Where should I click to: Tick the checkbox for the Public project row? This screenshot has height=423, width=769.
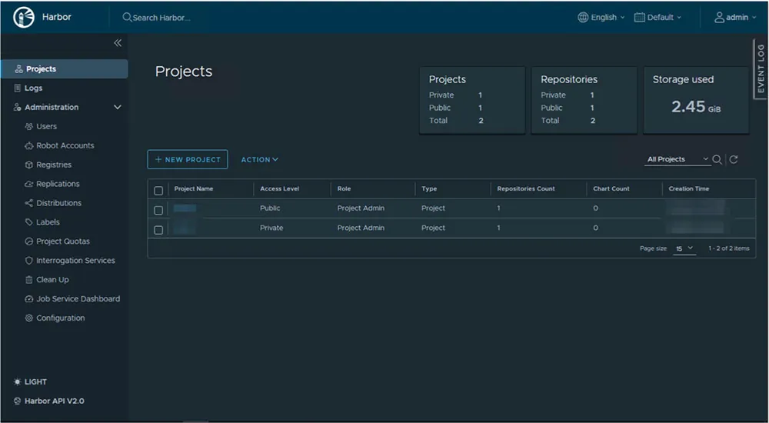(158, 210)
